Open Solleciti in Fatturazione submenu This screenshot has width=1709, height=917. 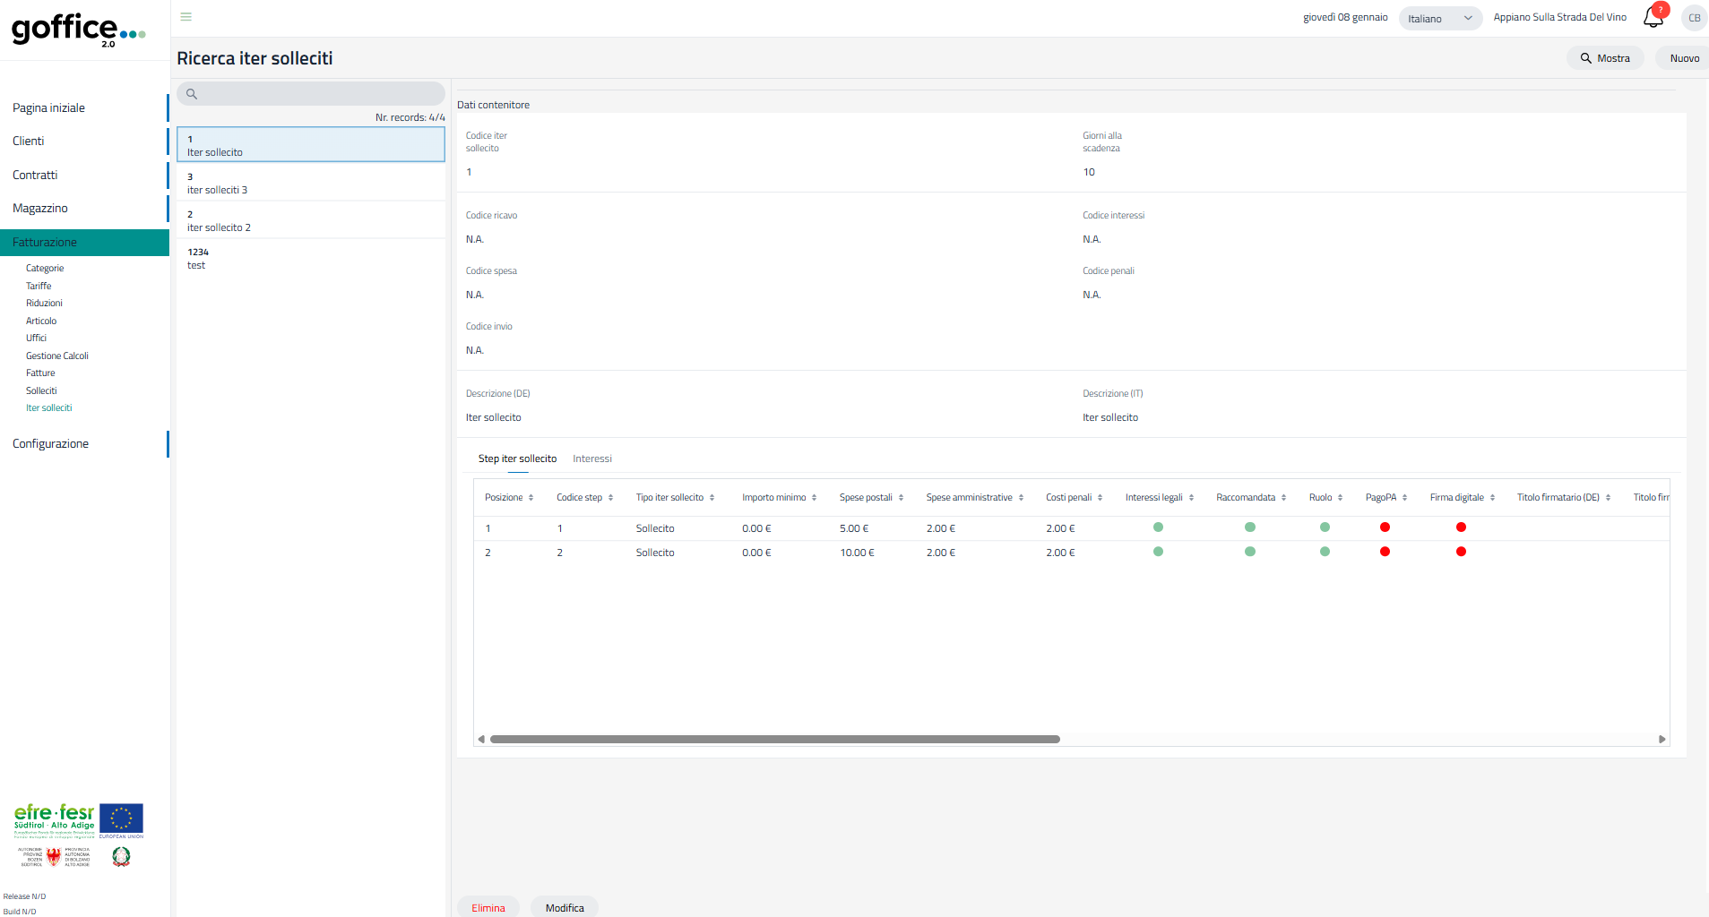tap(41, 391)
